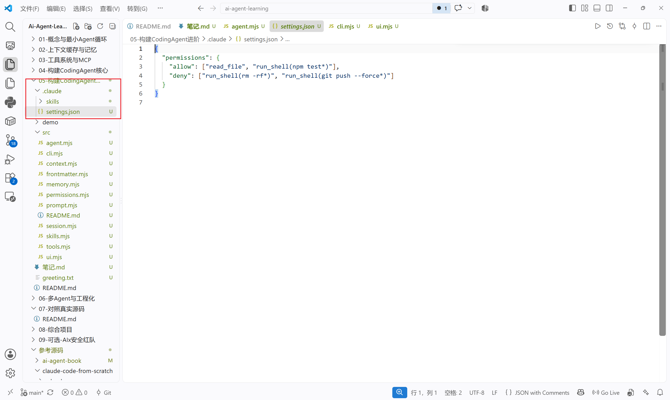Viewport: 670px width, 400px height.
Task: Open Remote Explorer icon in activity bar
Action: click(10, 197)
